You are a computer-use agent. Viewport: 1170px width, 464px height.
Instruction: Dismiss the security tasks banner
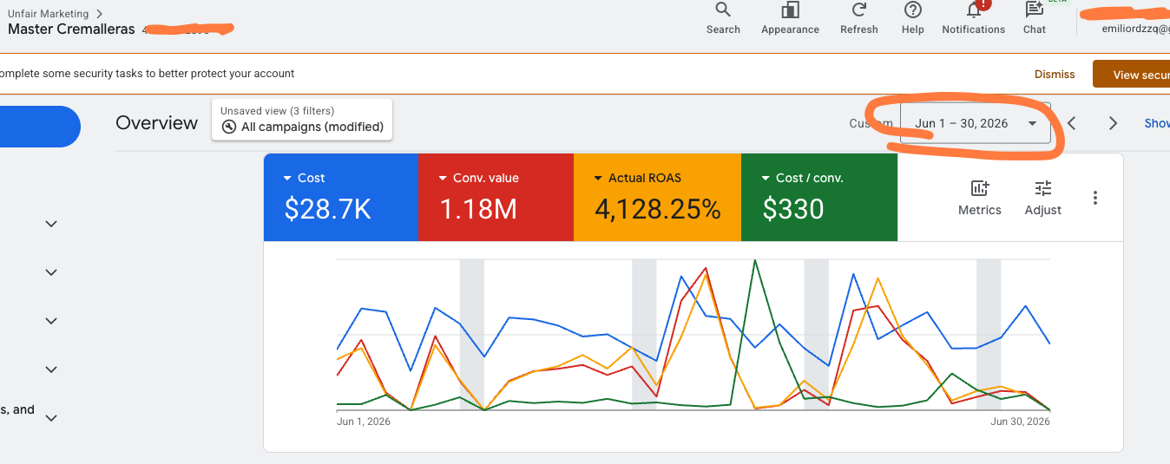[1055, 75]
